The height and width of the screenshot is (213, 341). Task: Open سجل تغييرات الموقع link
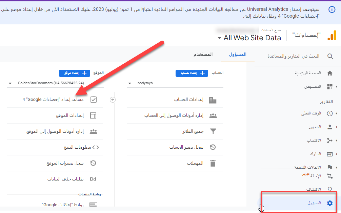(x=65, y=163)
